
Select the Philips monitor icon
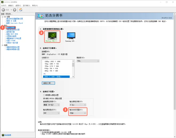(52, 36)
